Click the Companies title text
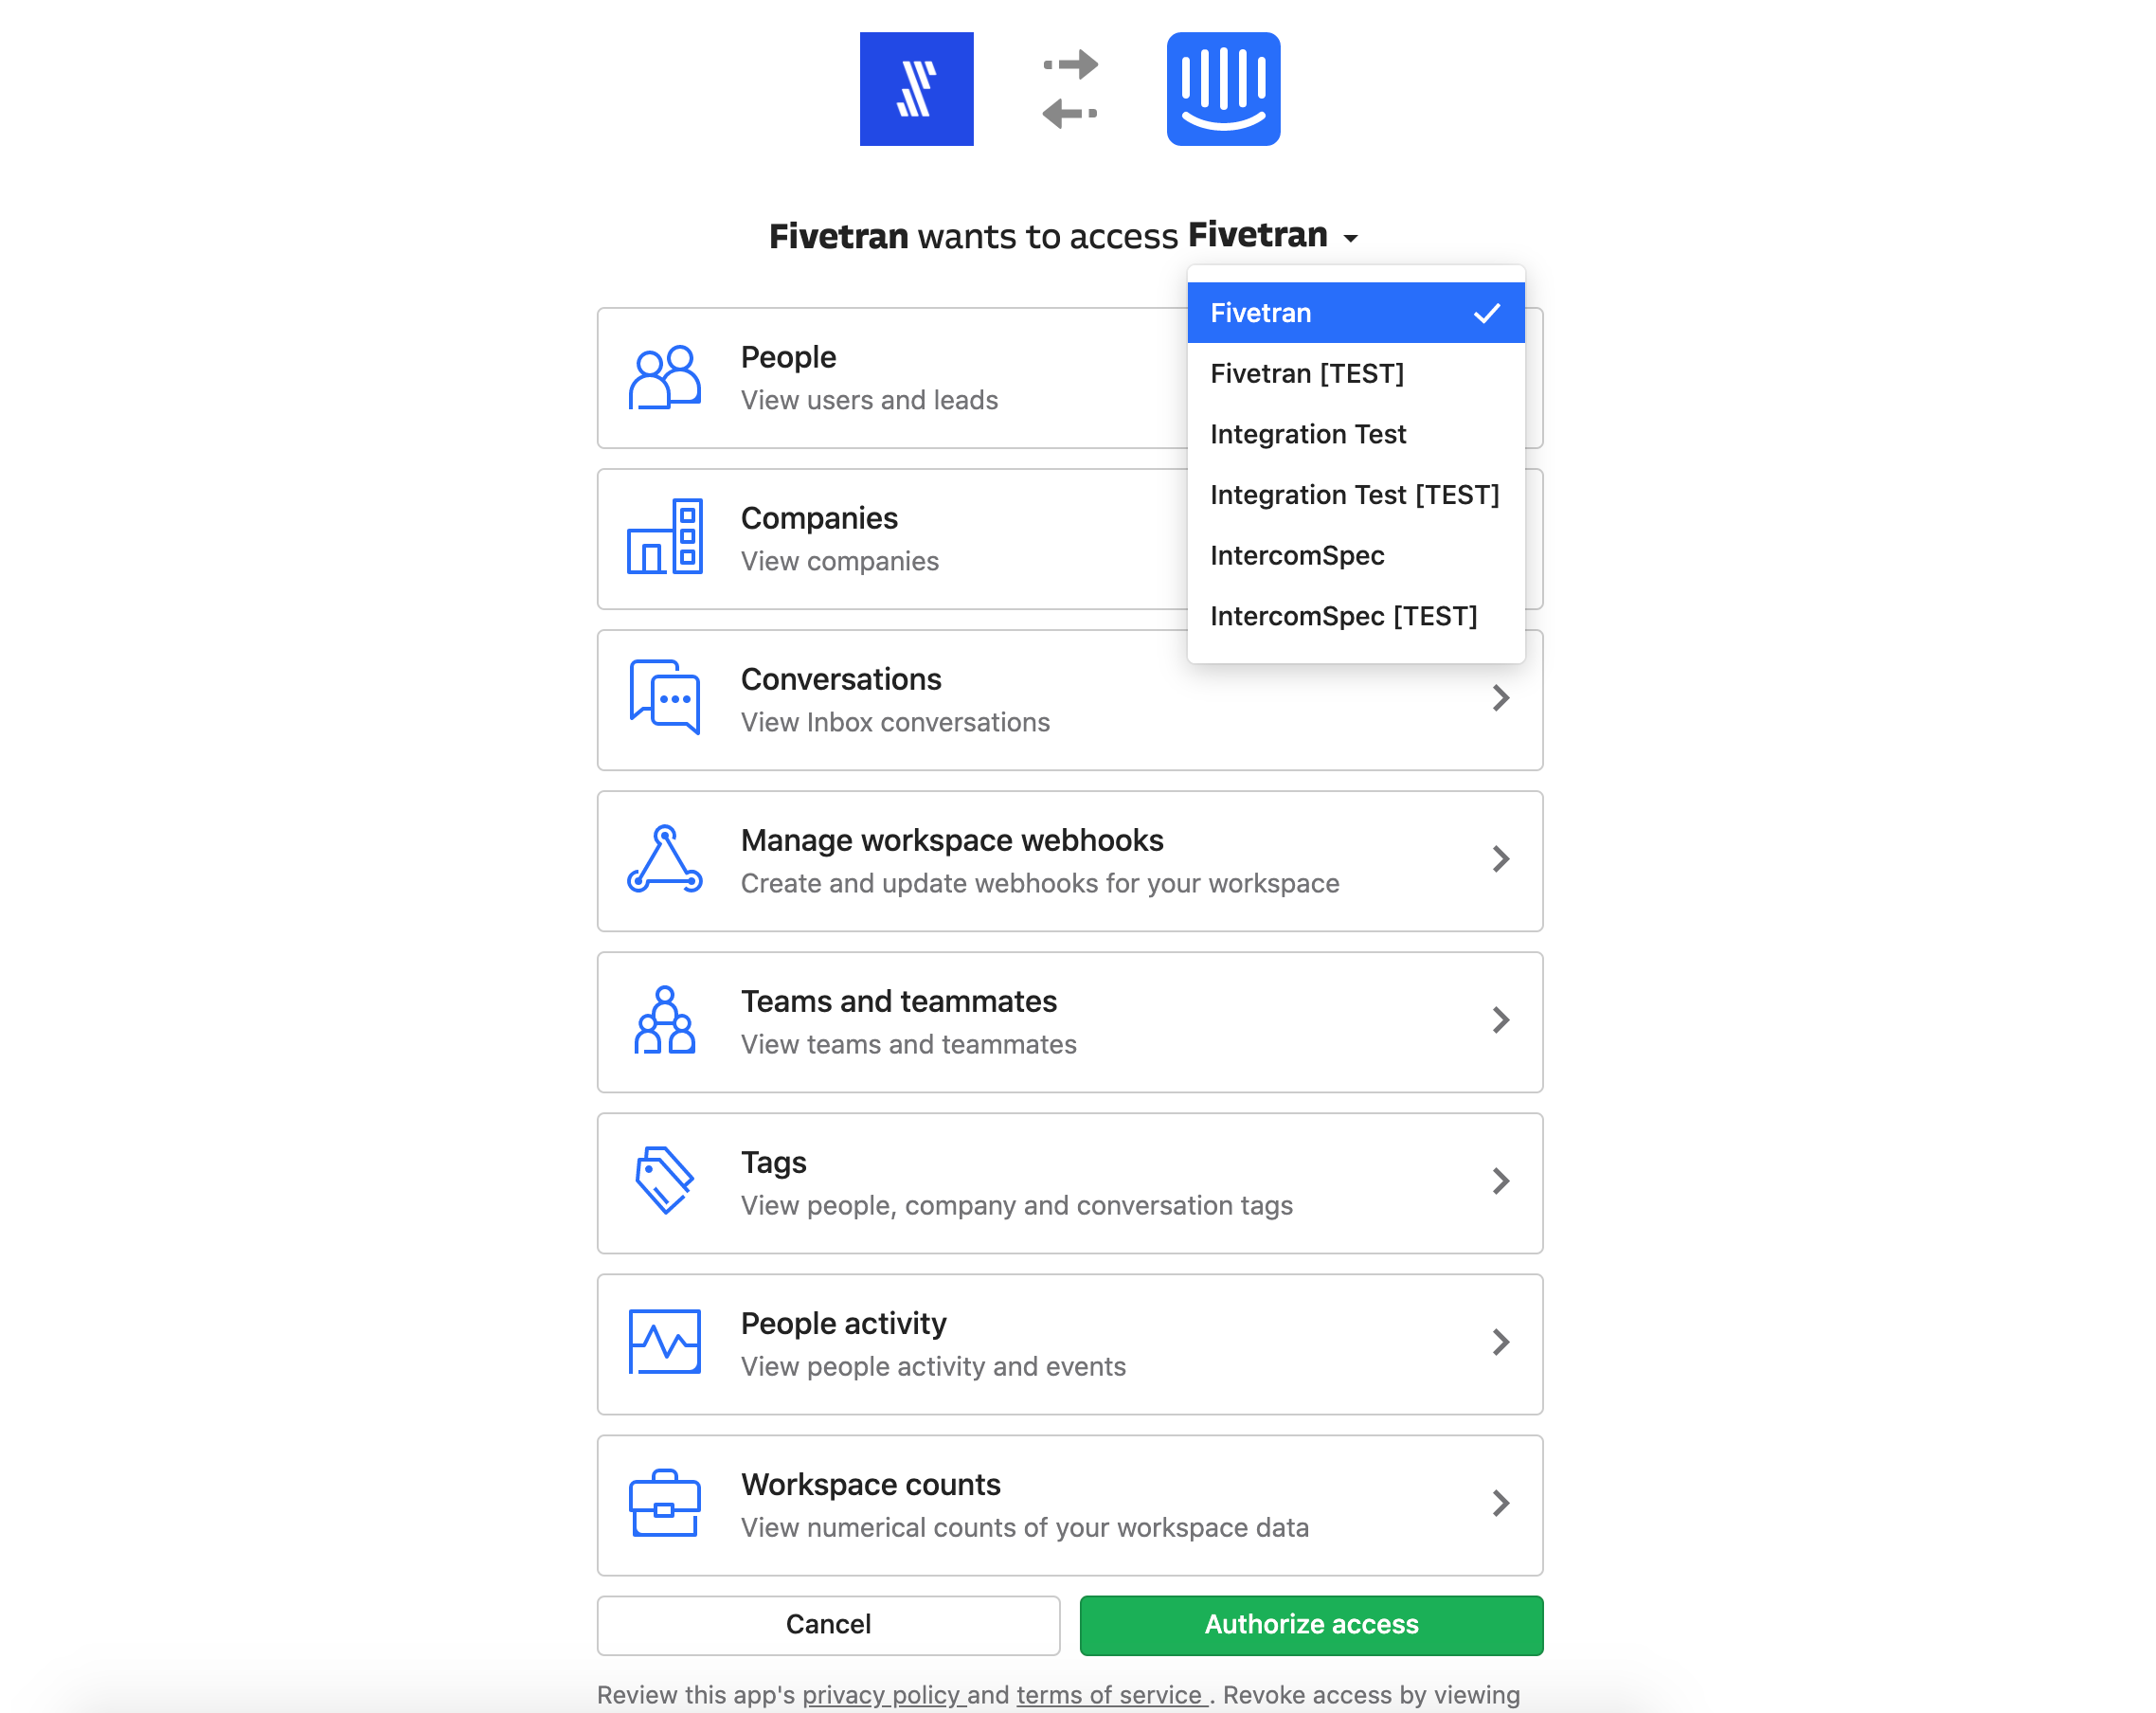 pyautogui.click(x=819, y=518)
